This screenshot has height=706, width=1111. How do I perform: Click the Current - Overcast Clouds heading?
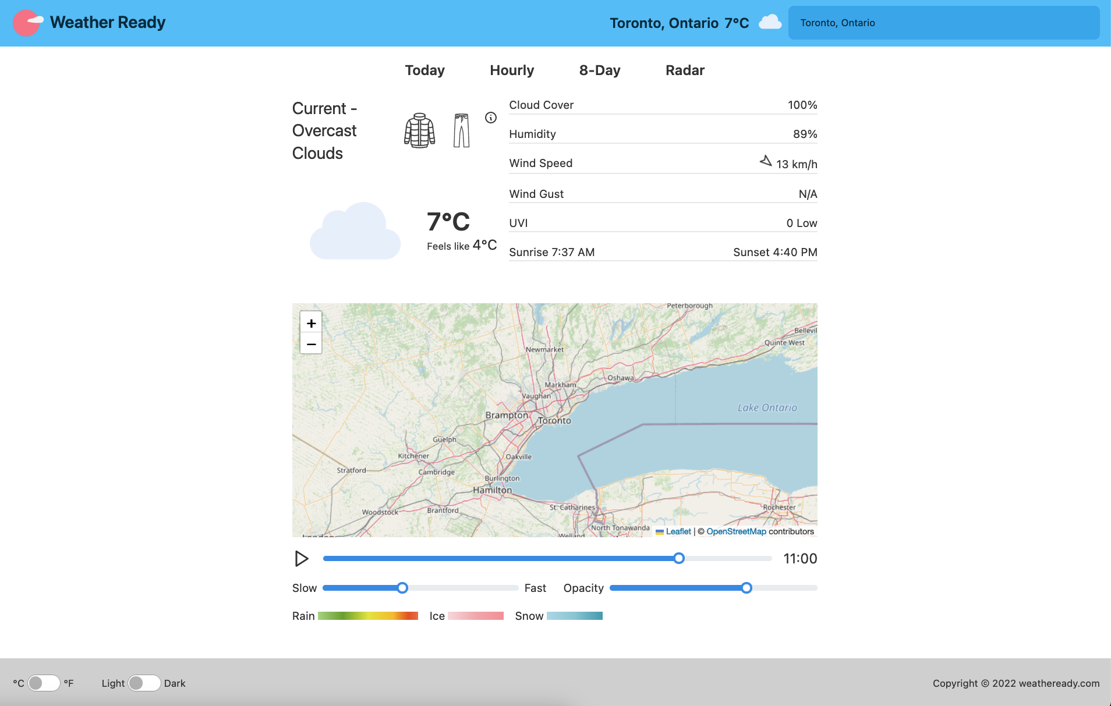pyautogui.click(x=325, y=131)
